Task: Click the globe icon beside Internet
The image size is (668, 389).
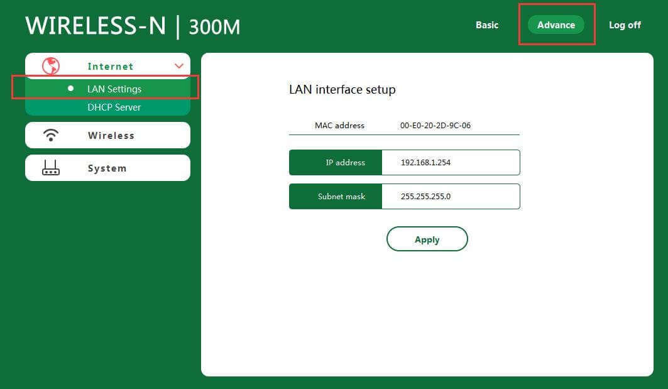Action: coord(50,66)
